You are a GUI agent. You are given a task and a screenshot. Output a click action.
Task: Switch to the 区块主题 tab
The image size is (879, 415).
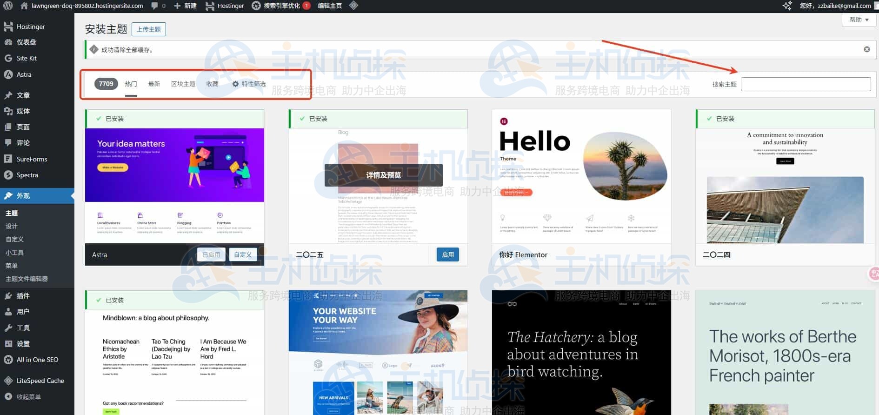coord(183,84)
